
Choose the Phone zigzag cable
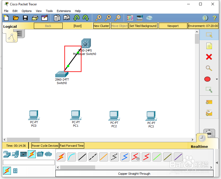(x=114, y=157)
